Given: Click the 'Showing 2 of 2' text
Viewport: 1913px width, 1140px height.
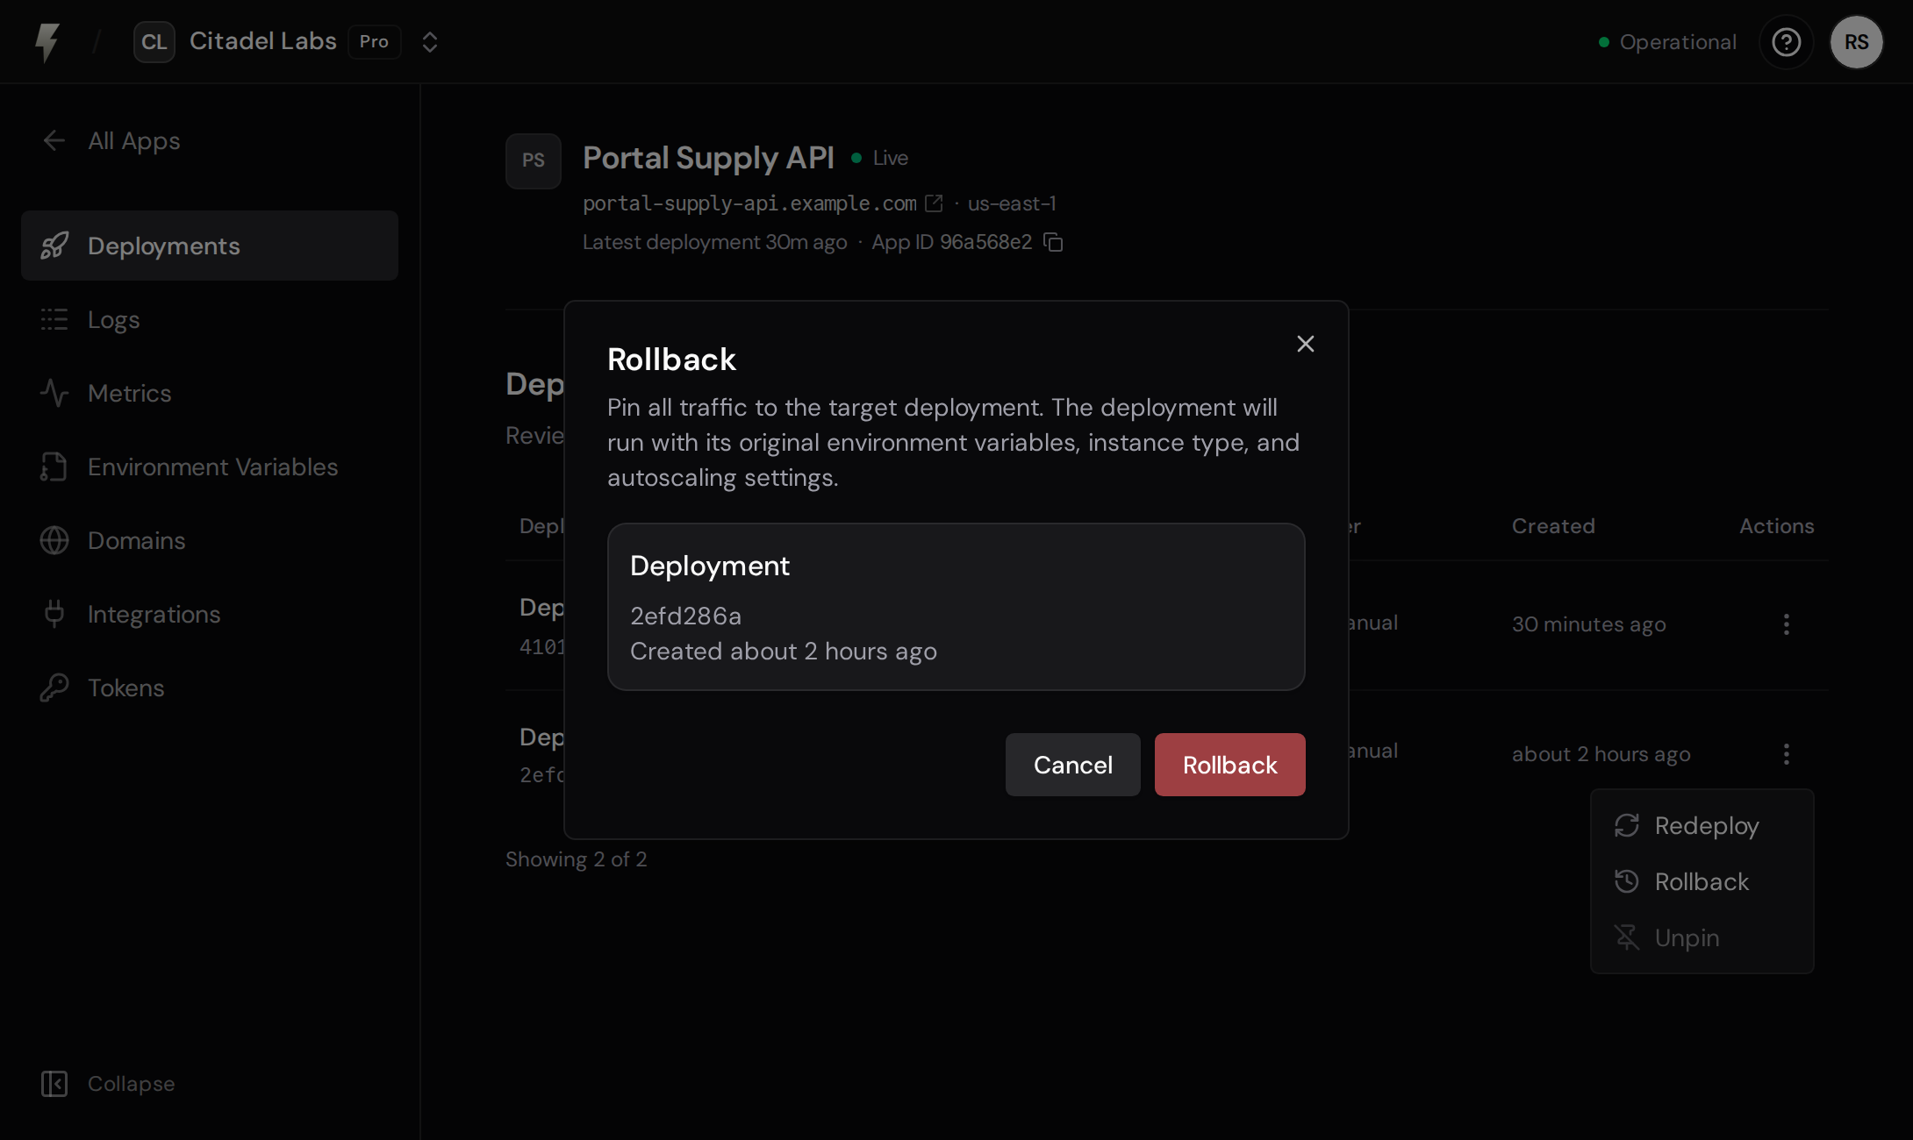Looking at the screenshot, I should [x=577, y=859].
